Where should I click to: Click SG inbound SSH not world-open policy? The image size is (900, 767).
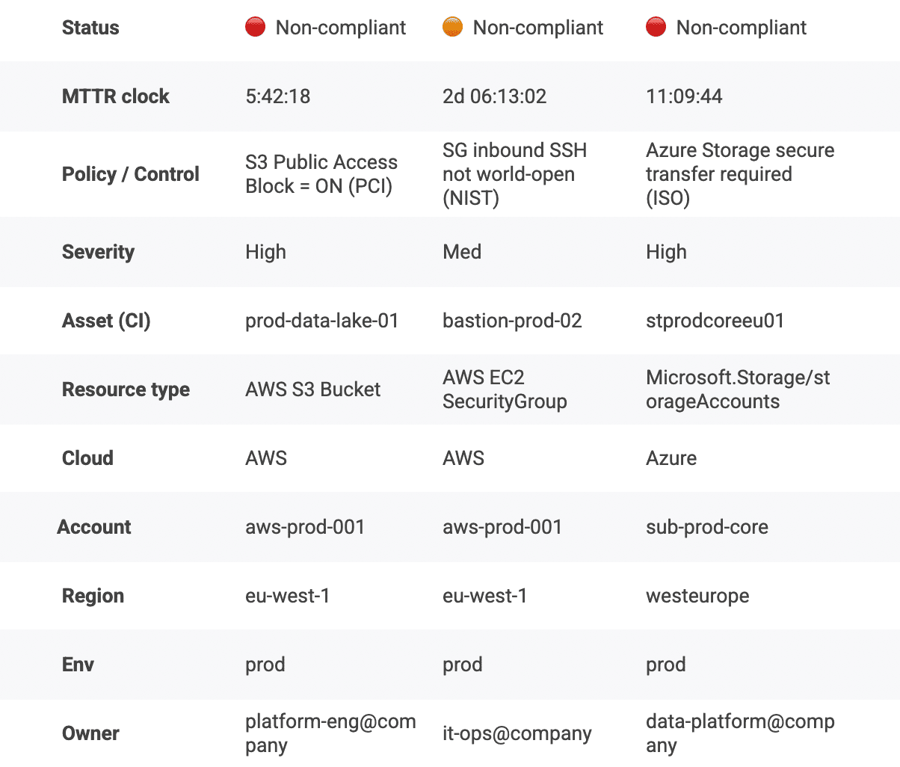pos(514,174)
